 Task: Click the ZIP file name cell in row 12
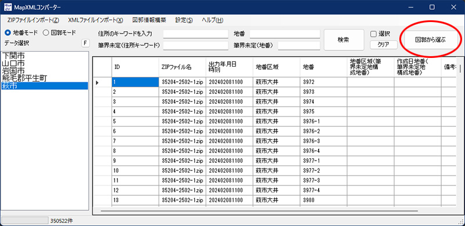183,190
